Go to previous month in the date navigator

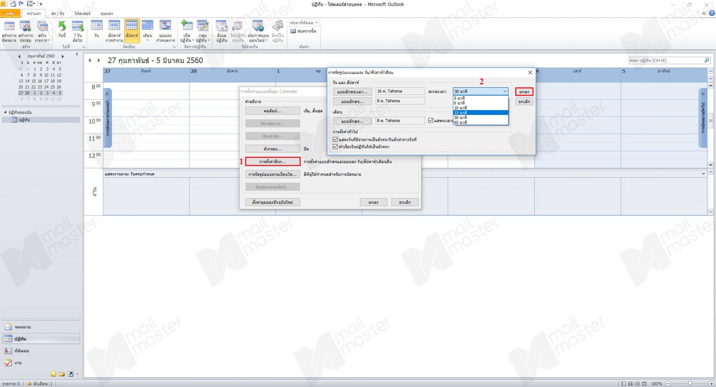[x=19, y=56]
